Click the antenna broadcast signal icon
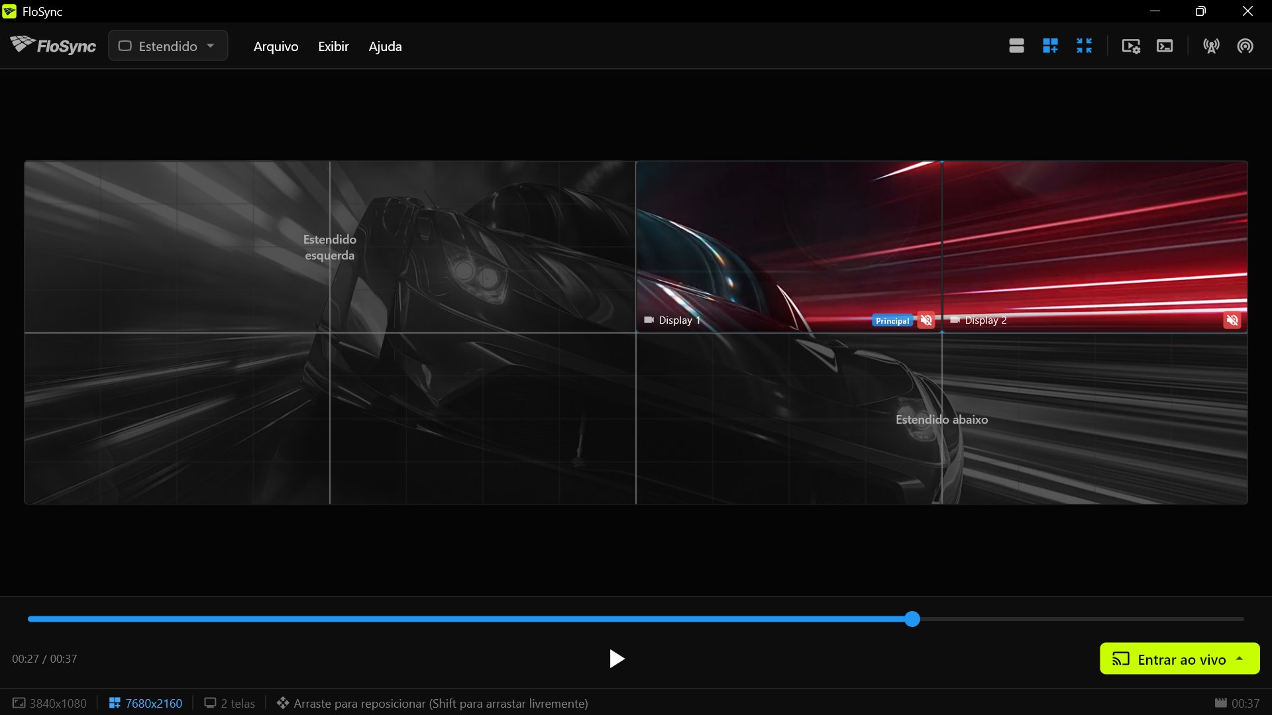1272x715 pixels. pyautogui.click(x=1211, y=46)
